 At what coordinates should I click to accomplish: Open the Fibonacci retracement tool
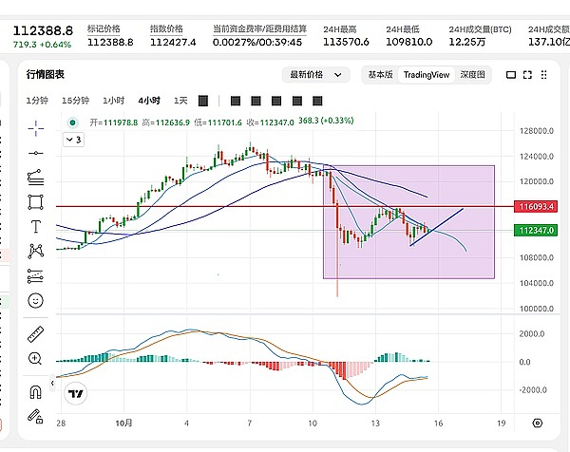36,177
